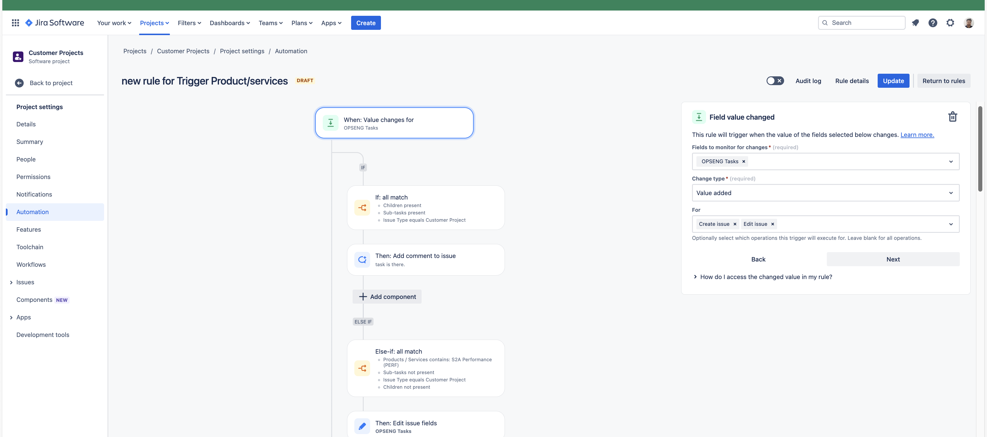The width and height of the screenshot is (987, 437).
Task: Open the help question mark icon
Action: click(x=933, y=23)
